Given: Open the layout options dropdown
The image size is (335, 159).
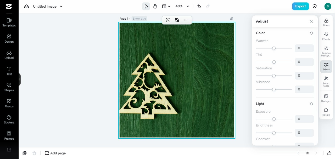Looking at the screenshot, I should pos(166,6).
